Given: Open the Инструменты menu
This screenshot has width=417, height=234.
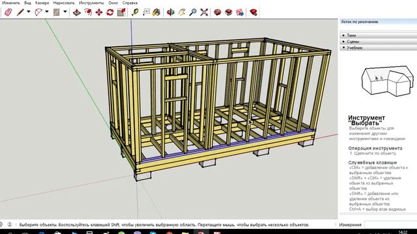Looking at the screenshot, I should tap(91, 3).
